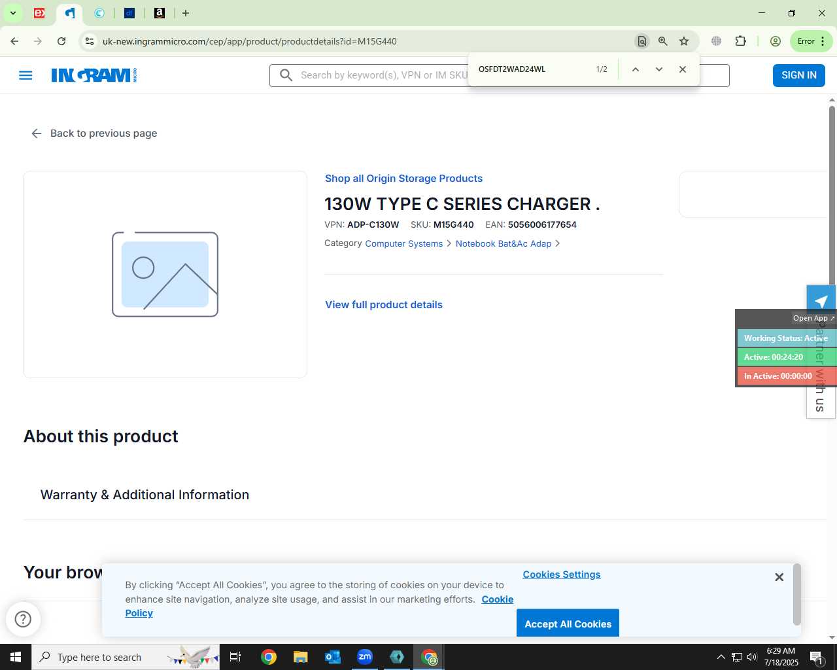The width and height of the screenshot is (837, 670).
Task: Open the browser extensions puzzle icon
Action: (x=740, y=41)
